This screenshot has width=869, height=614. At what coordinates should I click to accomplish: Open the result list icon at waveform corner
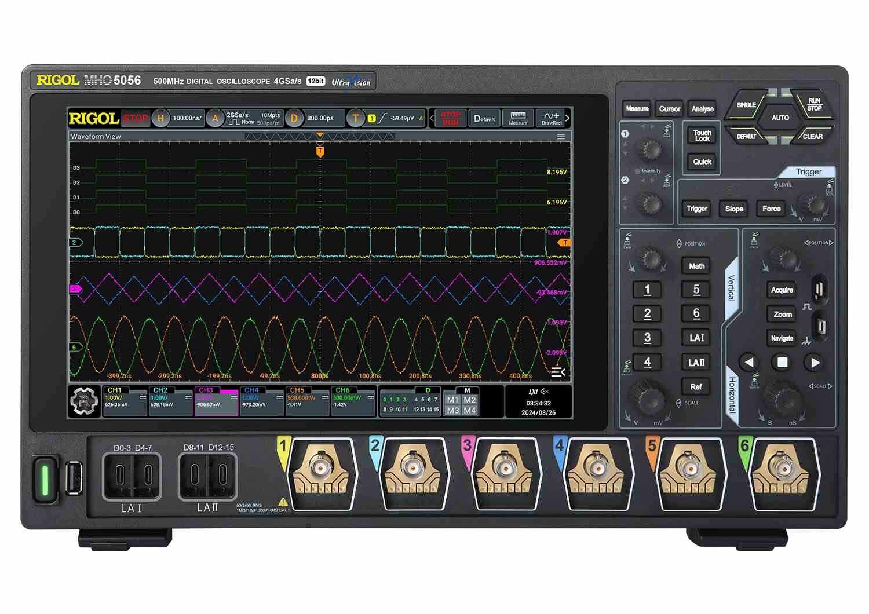[x=558, y=372]
